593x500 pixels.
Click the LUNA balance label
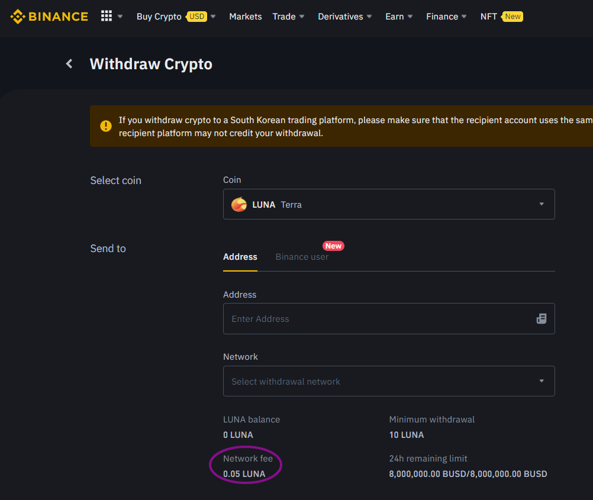point(252,420)
